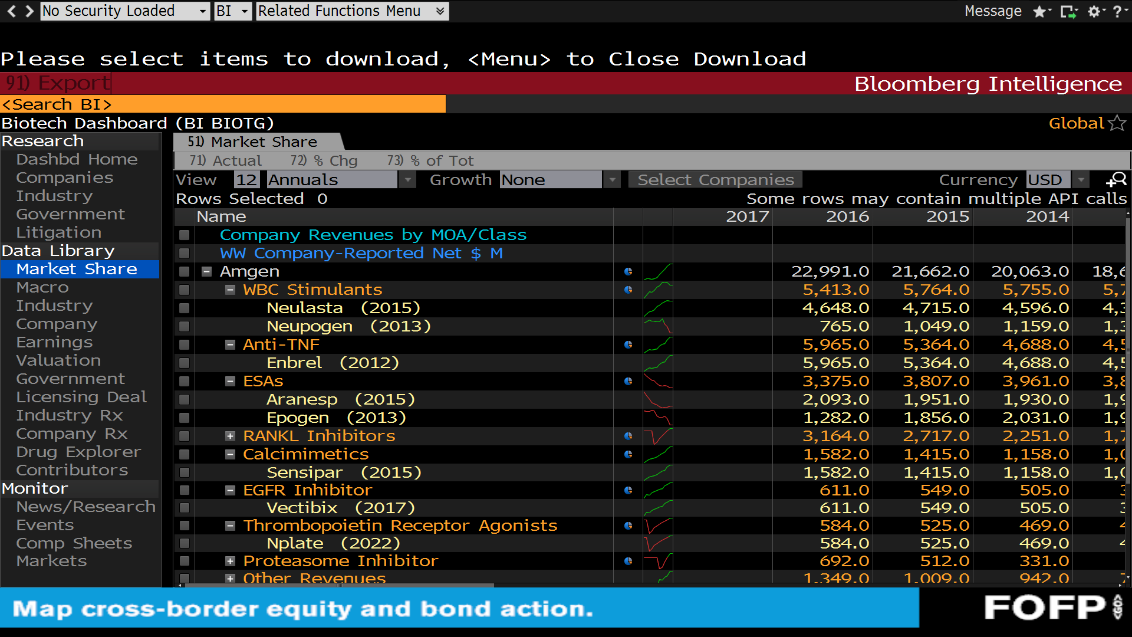Click the 91) Export button
This screenshot has width=1132, height=637.
pyautogui.click(x=57, y=83)
